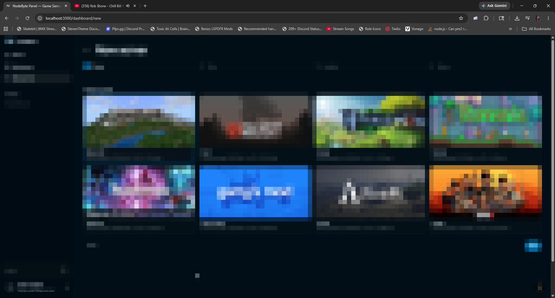Go back using the browser back arrow
The height and width of the screenshot is (298, 555).
coord(6,18)
